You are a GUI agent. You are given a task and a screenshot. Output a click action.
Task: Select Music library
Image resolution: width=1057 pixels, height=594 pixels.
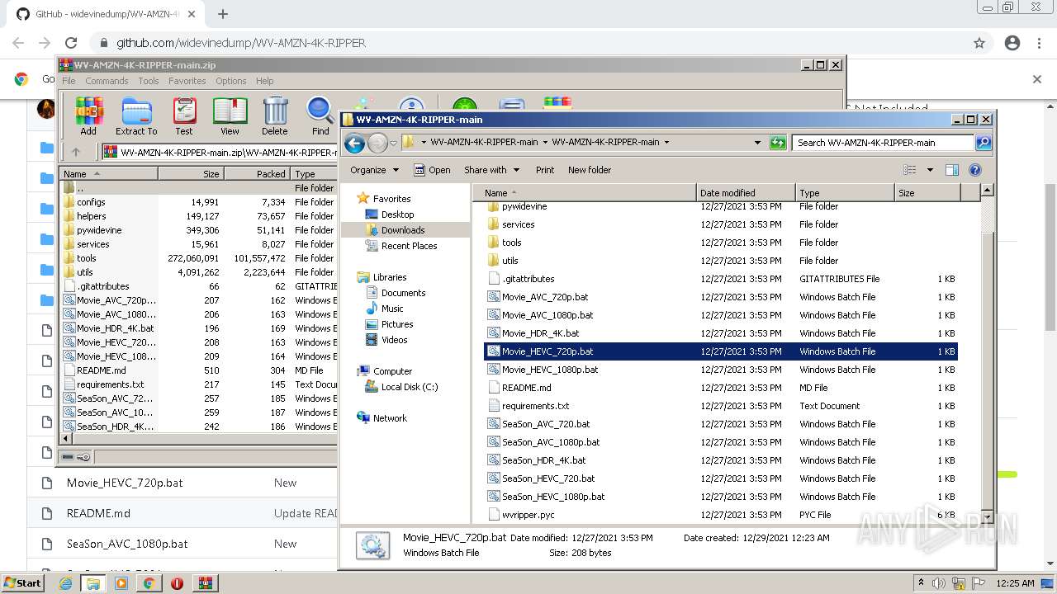pyautogui.click(x=392, y=309)
